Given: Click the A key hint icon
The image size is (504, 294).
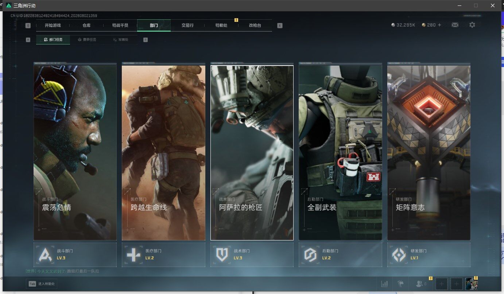Looking at the screenshot, I should [x=28, y=40].
